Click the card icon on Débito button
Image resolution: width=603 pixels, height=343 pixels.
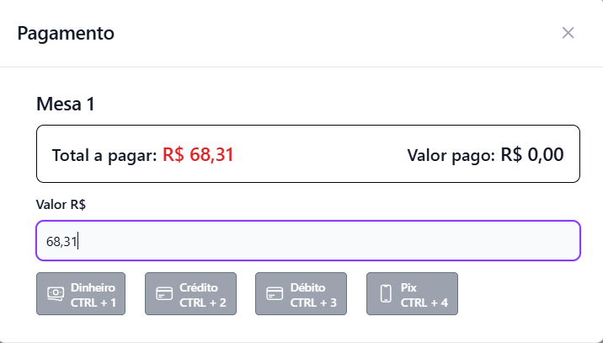[275, 294]
